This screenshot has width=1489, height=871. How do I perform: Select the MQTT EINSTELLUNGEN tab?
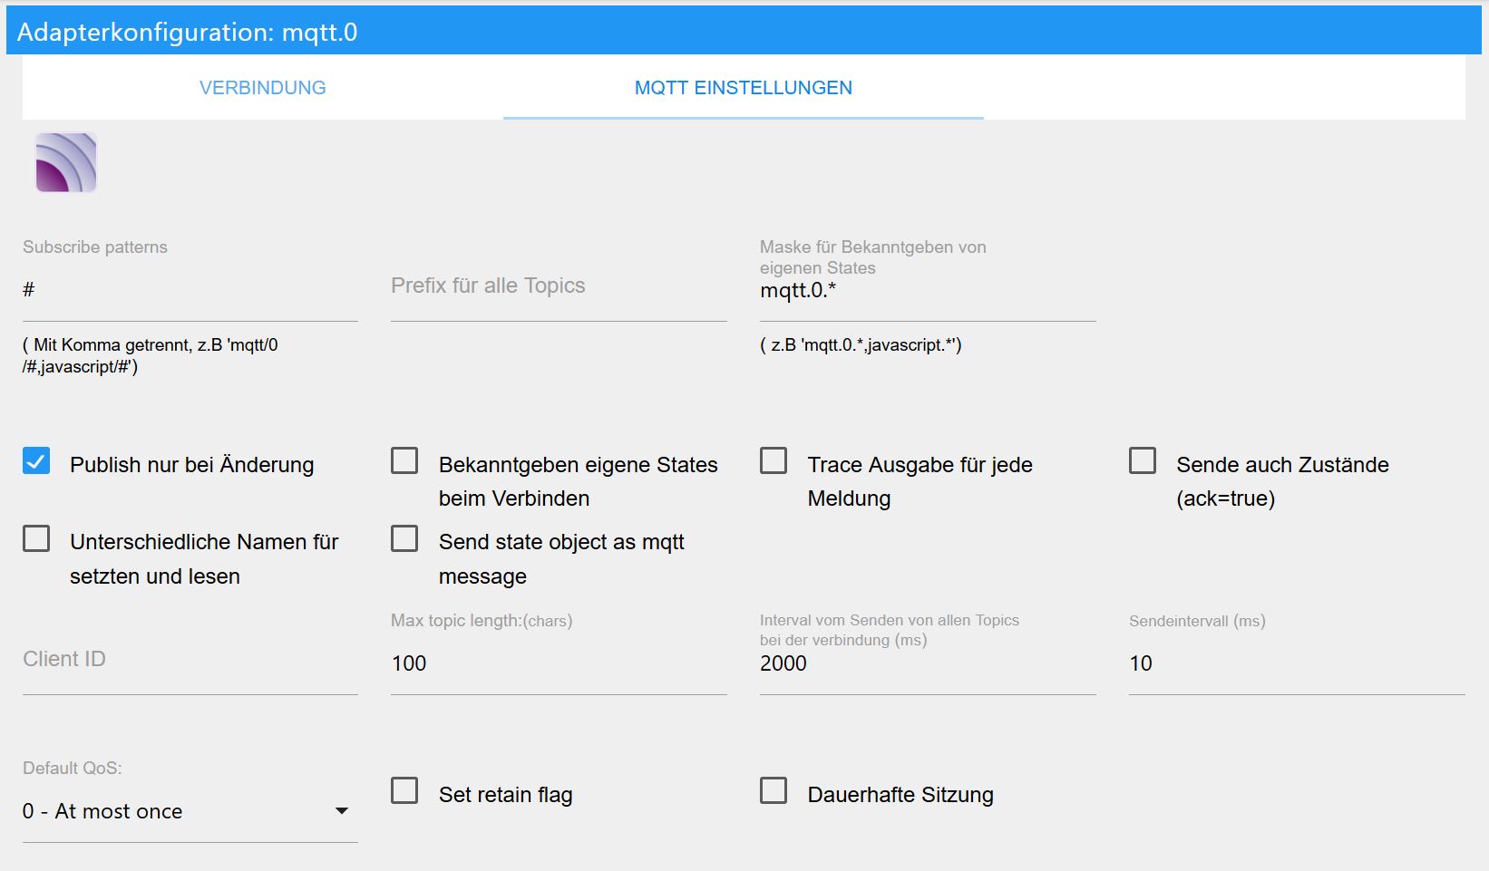[x=743, y=88]
